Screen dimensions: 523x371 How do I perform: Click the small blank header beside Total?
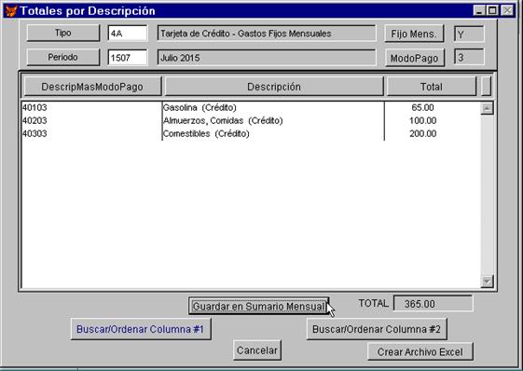[487, 87]
